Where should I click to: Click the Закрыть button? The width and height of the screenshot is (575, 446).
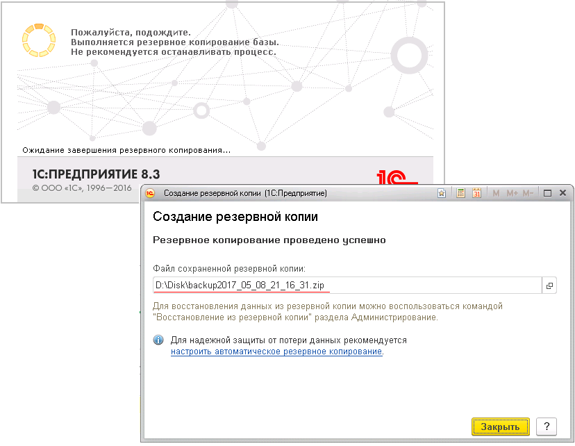tap(500, 427)
